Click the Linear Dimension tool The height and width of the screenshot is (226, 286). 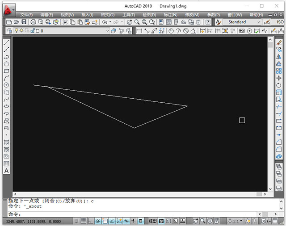point(139,31)
